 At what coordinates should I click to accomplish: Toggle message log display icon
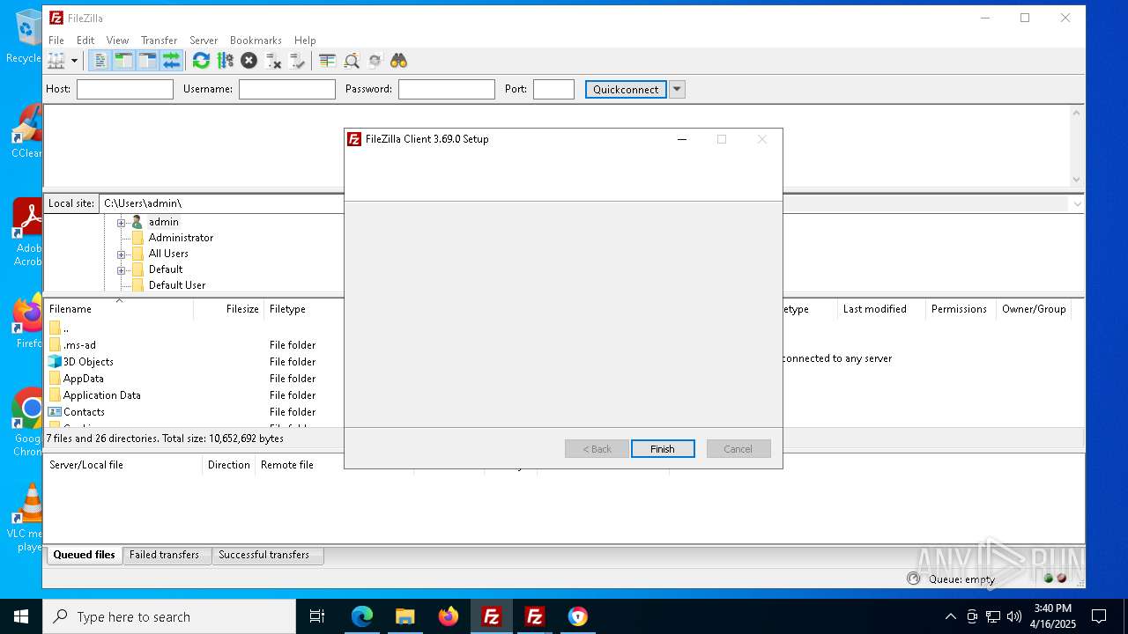(100, 61)
